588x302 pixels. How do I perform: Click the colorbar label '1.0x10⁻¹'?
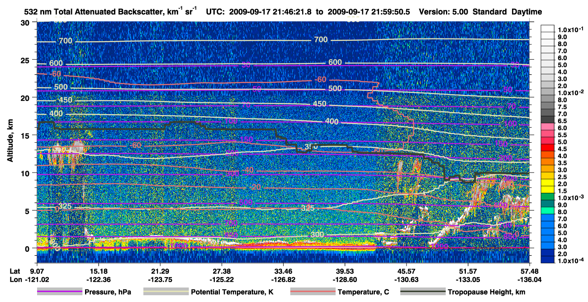pyautogui.click(x=571, y=29)
